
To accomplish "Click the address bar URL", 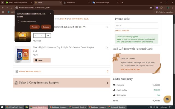I will (x=34, y=8).
